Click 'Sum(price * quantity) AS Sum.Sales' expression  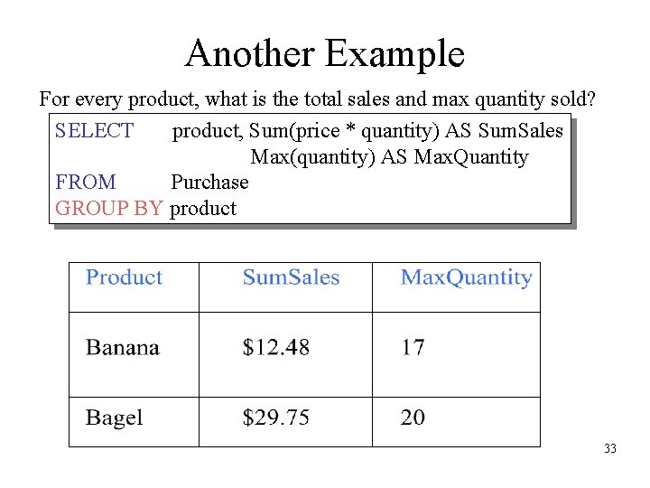click(x=406, y=131)
